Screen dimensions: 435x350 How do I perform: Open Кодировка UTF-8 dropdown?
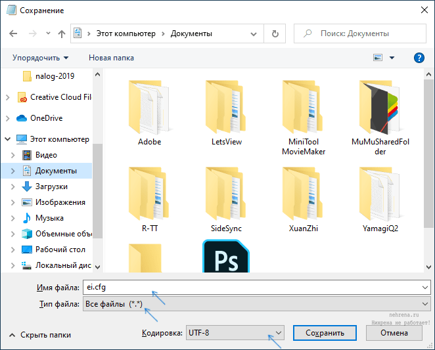click(235, 333)
